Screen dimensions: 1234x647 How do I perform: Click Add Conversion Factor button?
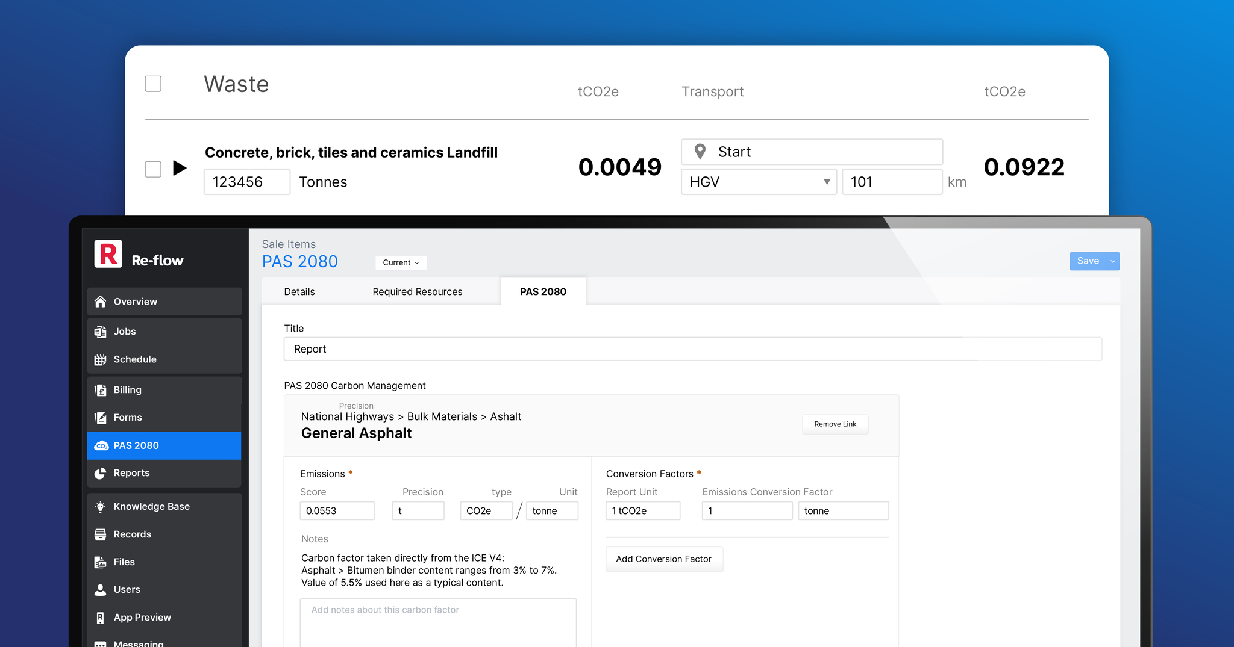(664, 559)
